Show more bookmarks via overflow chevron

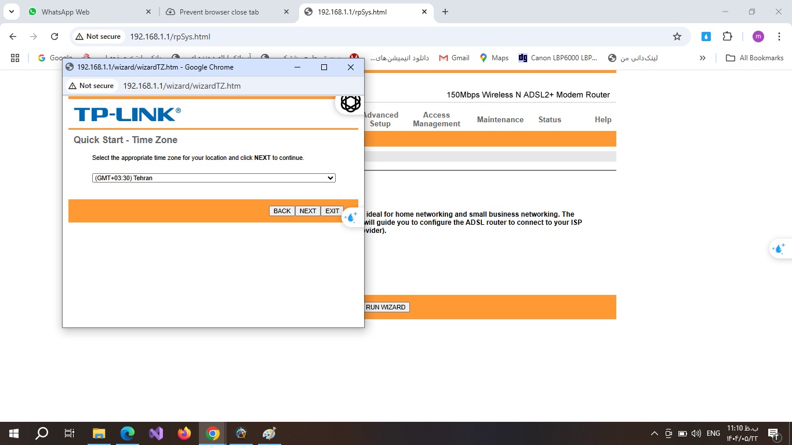pyautogui.click(x=703, y=58)
